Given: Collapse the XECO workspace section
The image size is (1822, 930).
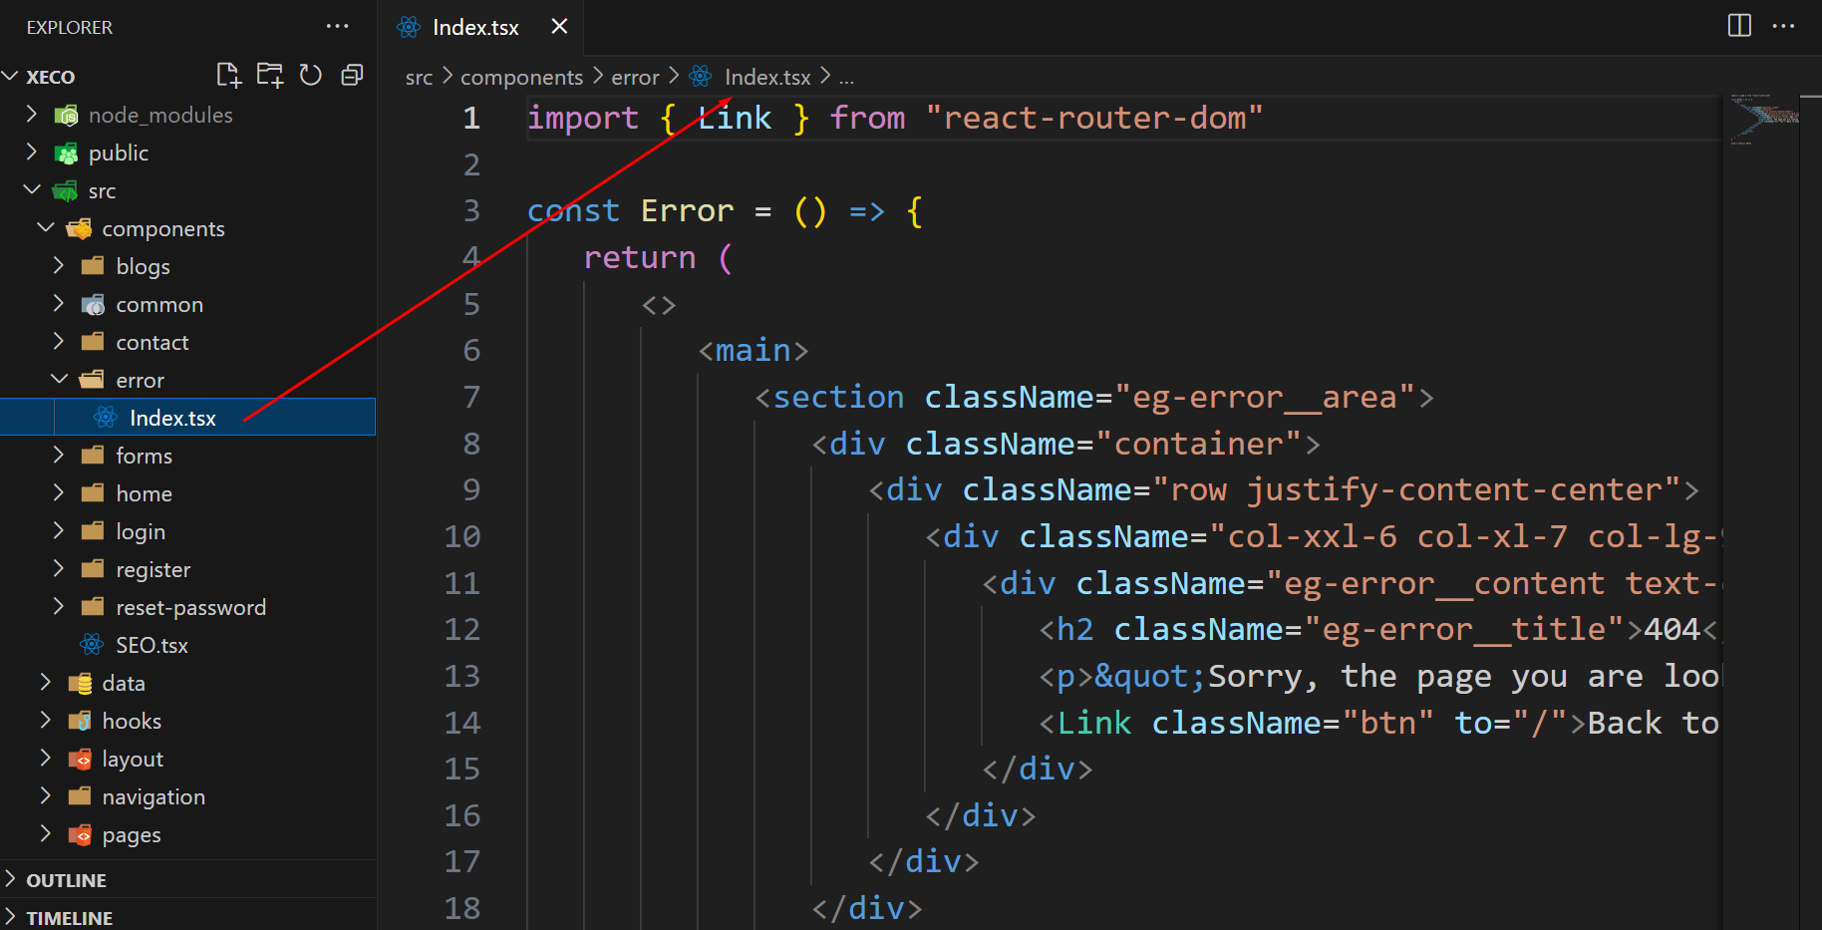Looking at the screenshot, I should [11, 76].
